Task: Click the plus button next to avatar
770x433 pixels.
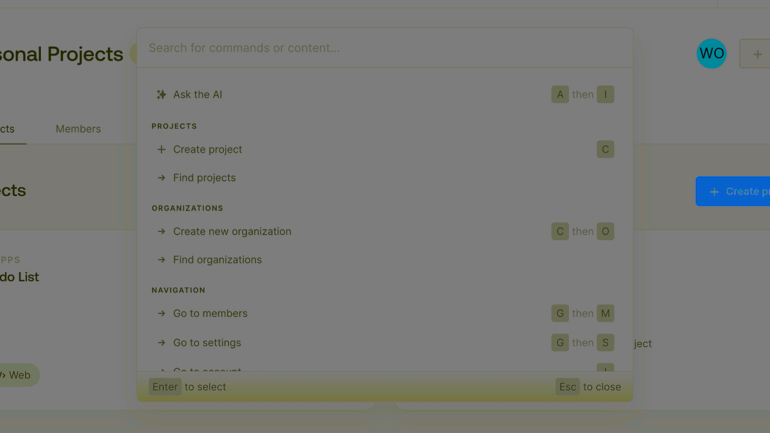Action: 757,54
